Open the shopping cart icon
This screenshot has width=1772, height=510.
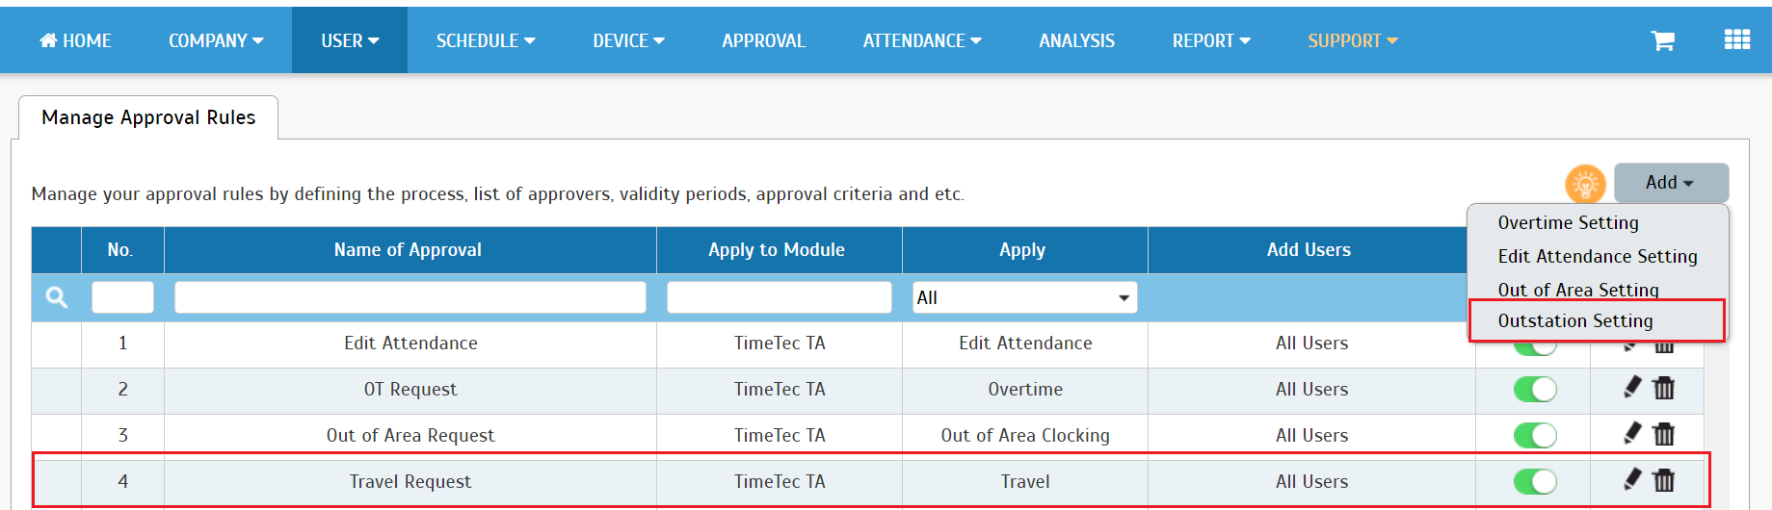(1662, 40)
